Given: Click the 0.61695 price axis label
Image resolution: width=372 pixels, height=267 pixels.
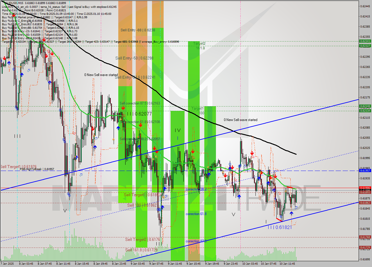Looking at the screenshot, I should pos(365,259).
